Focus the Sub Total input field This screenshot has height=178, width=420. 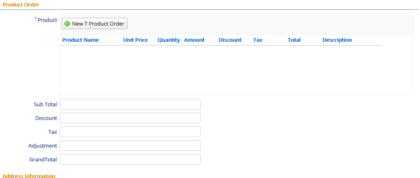[x=130, y=104]
